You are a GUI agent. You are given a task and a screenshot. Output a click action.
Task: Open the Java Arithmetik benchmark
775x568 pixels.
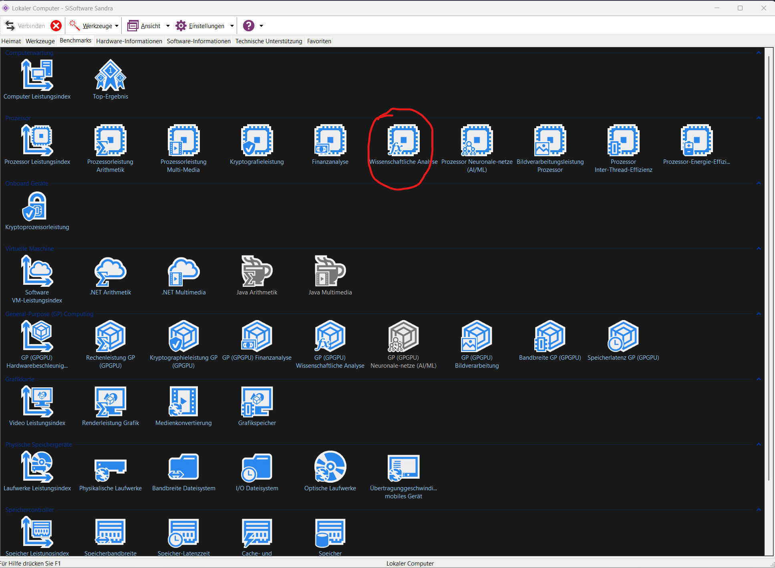tap(257, 271)
